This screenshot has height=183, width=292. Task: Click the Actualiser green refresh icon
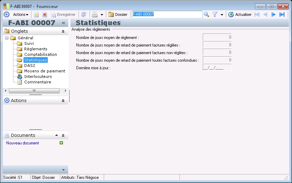[231, 14]
